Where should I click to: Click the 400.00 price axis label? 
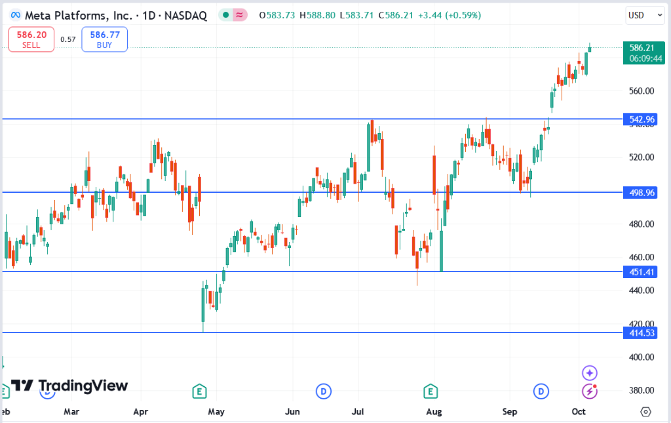pos(642,357)
